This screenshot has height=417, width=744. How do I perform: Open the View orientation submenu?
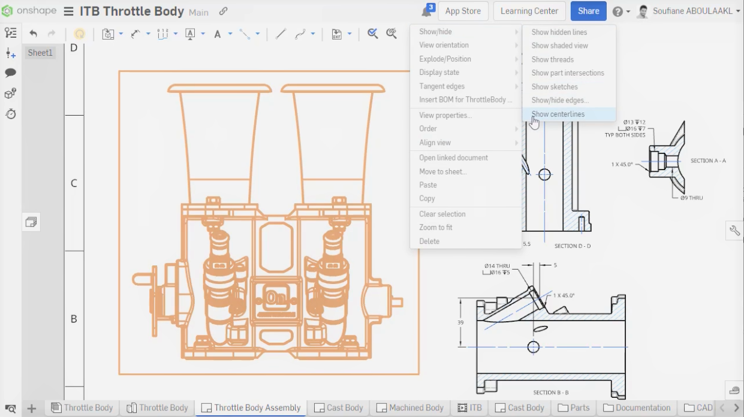(x=466, y=45)
